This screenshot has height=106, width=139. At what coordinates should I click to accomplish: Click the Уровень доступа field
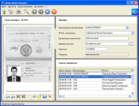pos(107,44)
